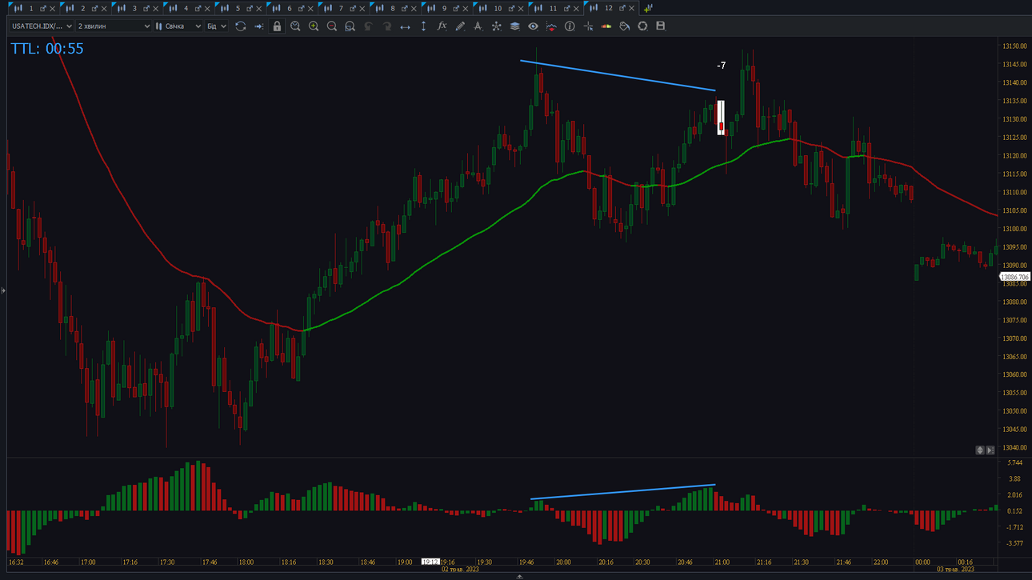Close chart tab 2
Viewport: 1032px width, 580px height.
[104, 9]
